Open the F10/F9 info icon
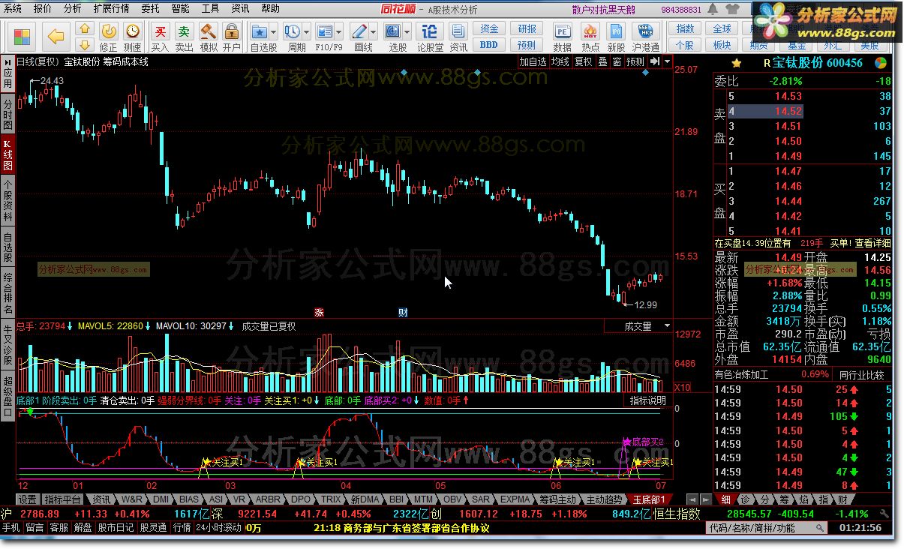The width and height of the screenshot is (904, 549). point(324,31)
